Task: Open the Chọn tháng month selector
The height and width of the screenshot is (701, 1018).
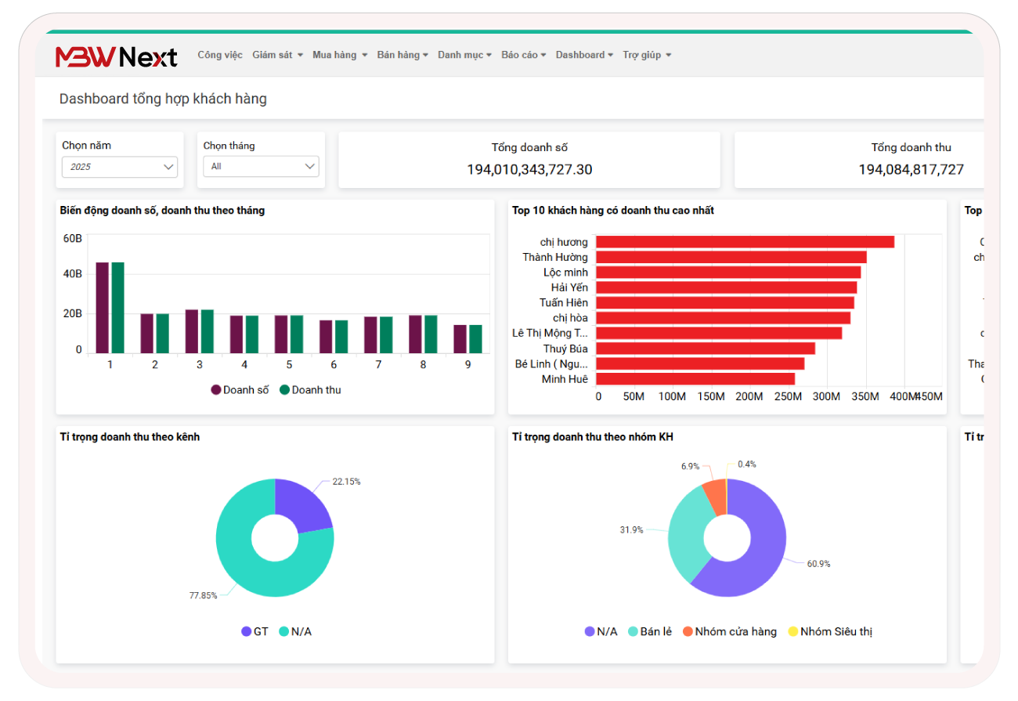Action: tap(261, 167)
